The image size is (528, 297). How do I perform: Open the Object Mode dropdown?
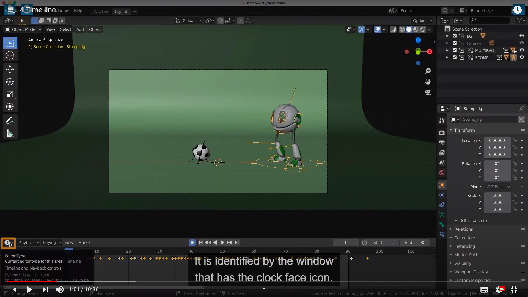coord(23,29)
